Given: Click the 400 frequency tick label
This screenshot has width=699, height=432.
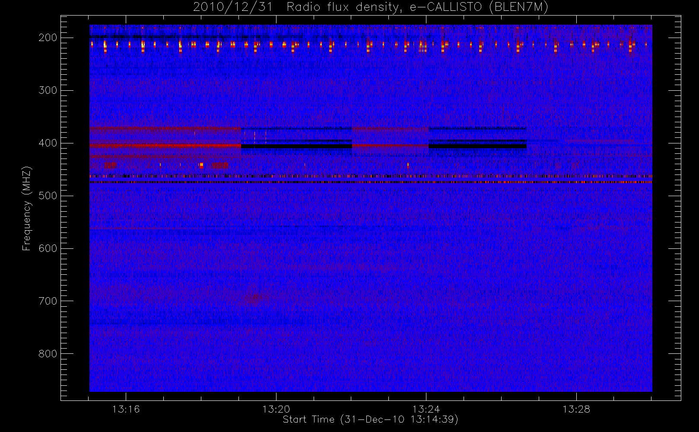Looking at the screenshot, I should click(48, 143).
